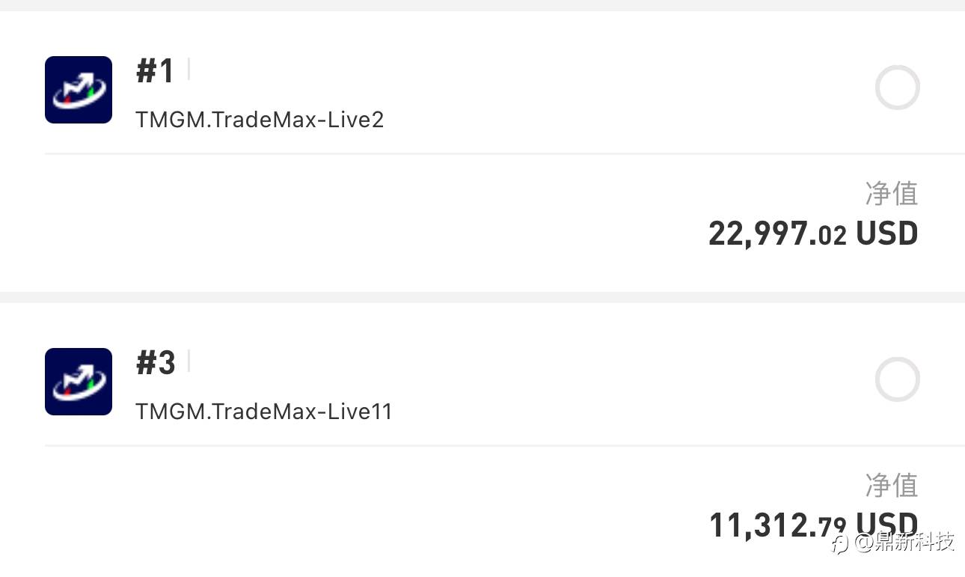This screenshot has height=577, width=965.
Task: Click the TMGM logo icon for account #1
Action: [x=79, y=90]
